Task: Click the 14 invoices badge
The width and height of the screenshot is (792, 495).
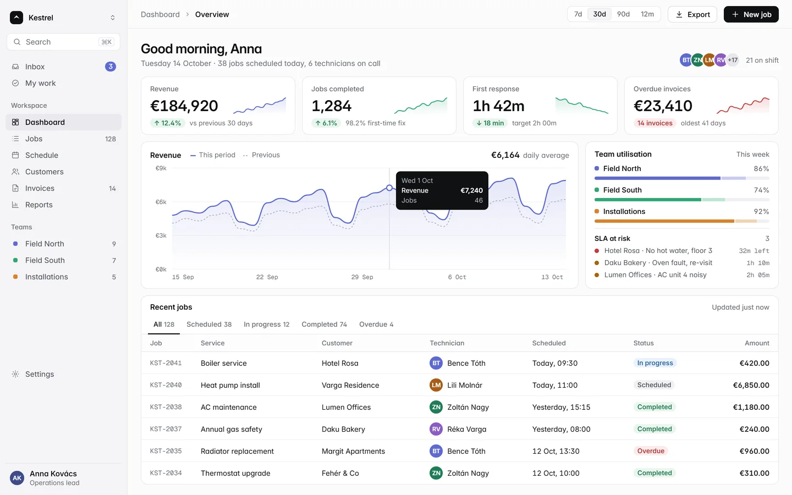Action: tap(654, 123)
